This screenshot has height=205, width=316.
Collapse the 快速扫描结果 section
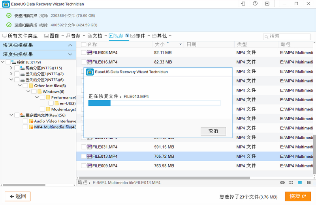[x=70, y=45]
